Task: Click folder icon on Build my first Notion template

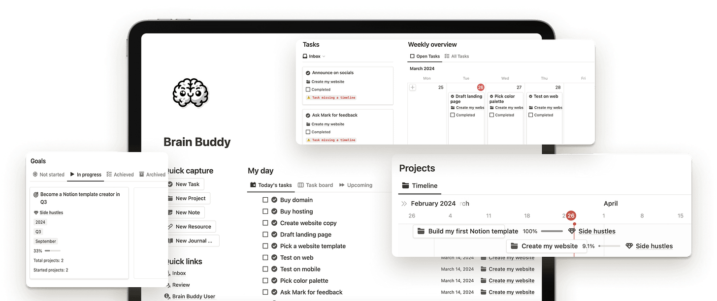Action: (x=421, y=231)
